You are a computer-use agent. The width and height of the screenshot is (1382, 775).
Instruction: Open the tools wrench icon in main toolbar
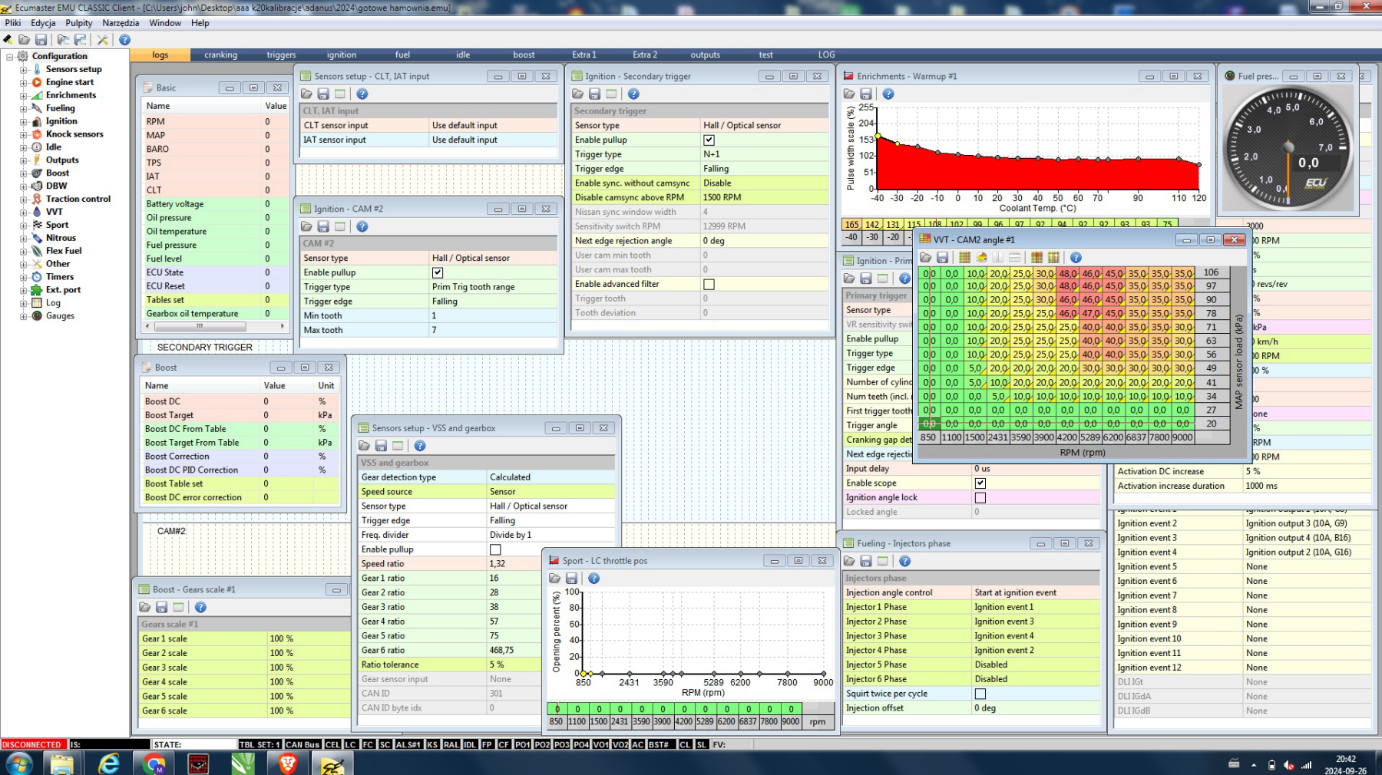point(102,40)
